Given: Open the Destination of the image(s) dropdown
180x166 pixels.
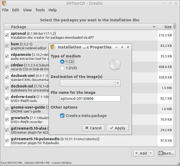Looking at the screenshot, I should [90, 83].
